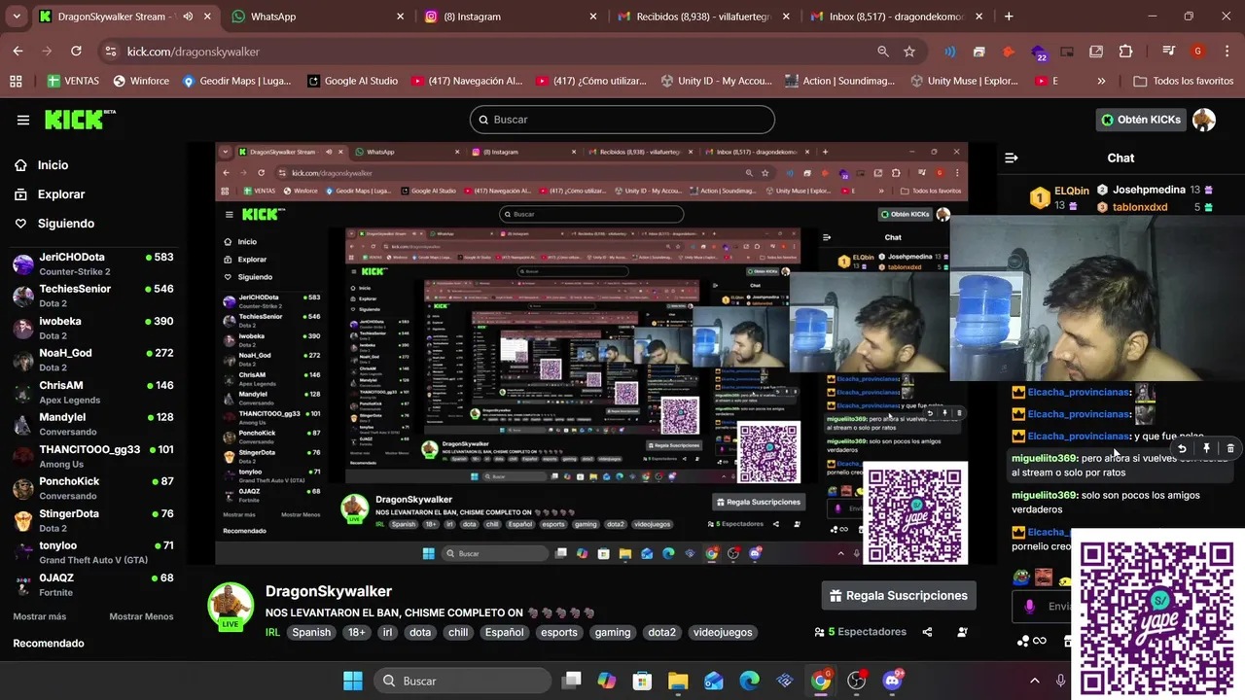The height and width of the screenshot is (700, 1245).
Task: Open Microsoft Edge from the taskbar
Action: click(749, 681)
